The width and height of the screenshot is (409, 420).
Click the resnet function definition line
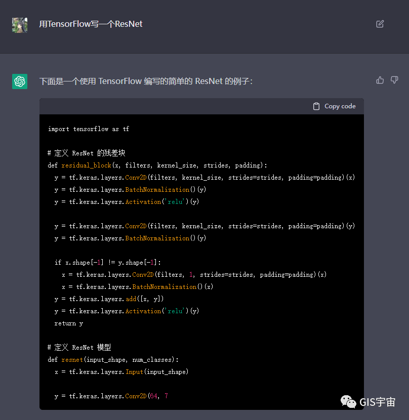coord(113,360)
